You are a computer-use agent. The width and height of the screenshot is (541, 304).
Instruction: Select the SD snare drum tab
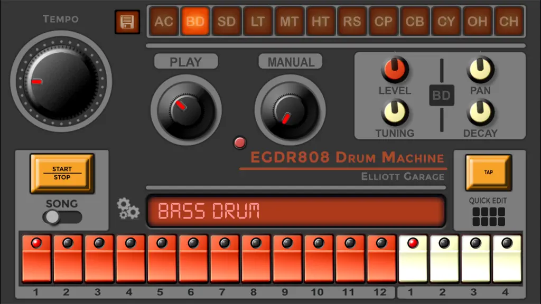(x=226, y=21)
